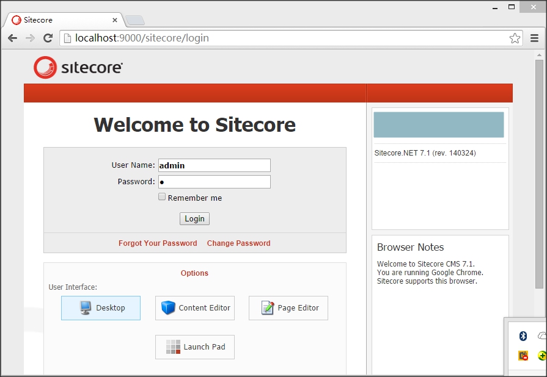Reload the page with the refresh icon
This screenshot has width=547, height=377.
coord(48,38)
